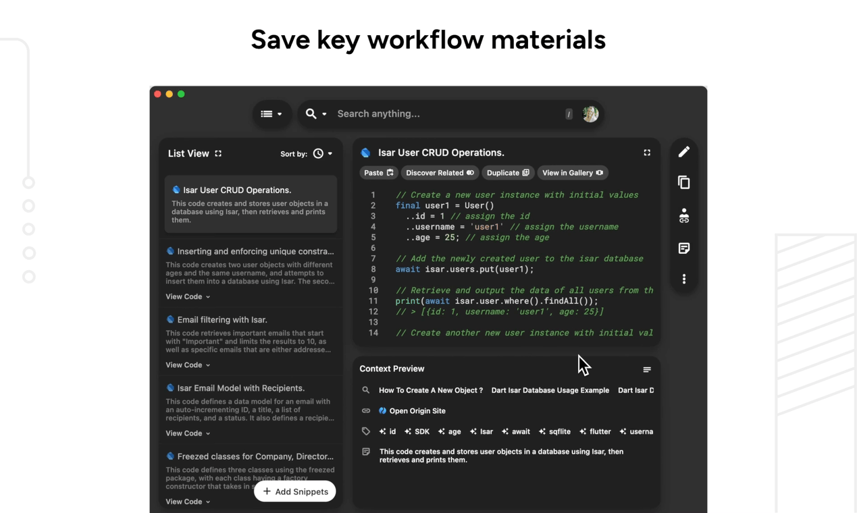
Task: Toggle Discover Related
Action: tap(440, 173)
